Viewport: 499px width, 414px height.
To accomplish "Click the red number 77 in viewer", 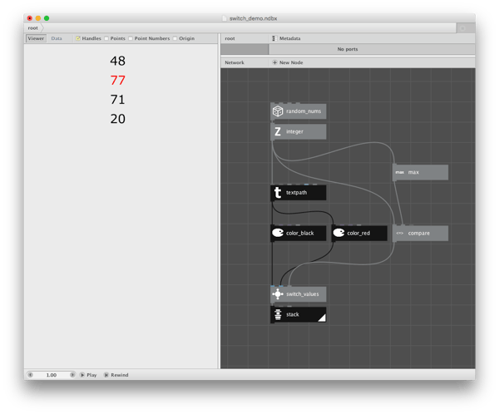I will pyautogui.click(x=118, y=80).
